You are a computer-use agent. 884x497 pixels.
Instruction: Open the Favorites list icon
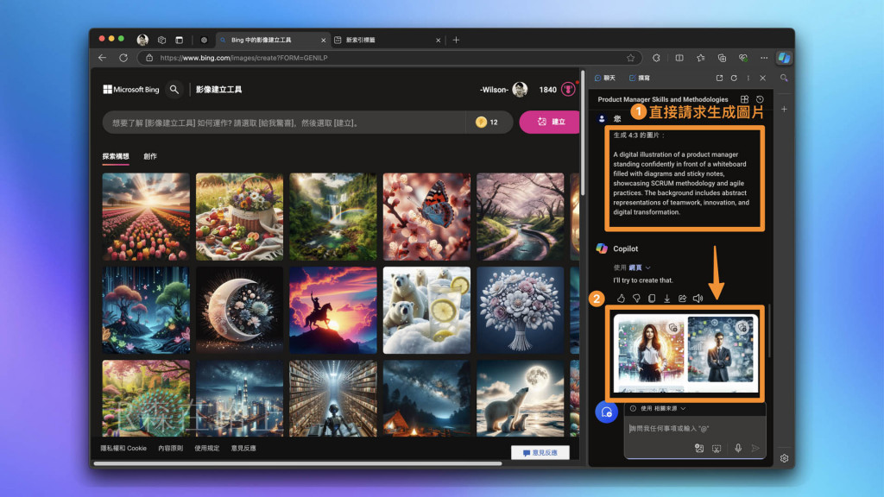coord(700,58)
